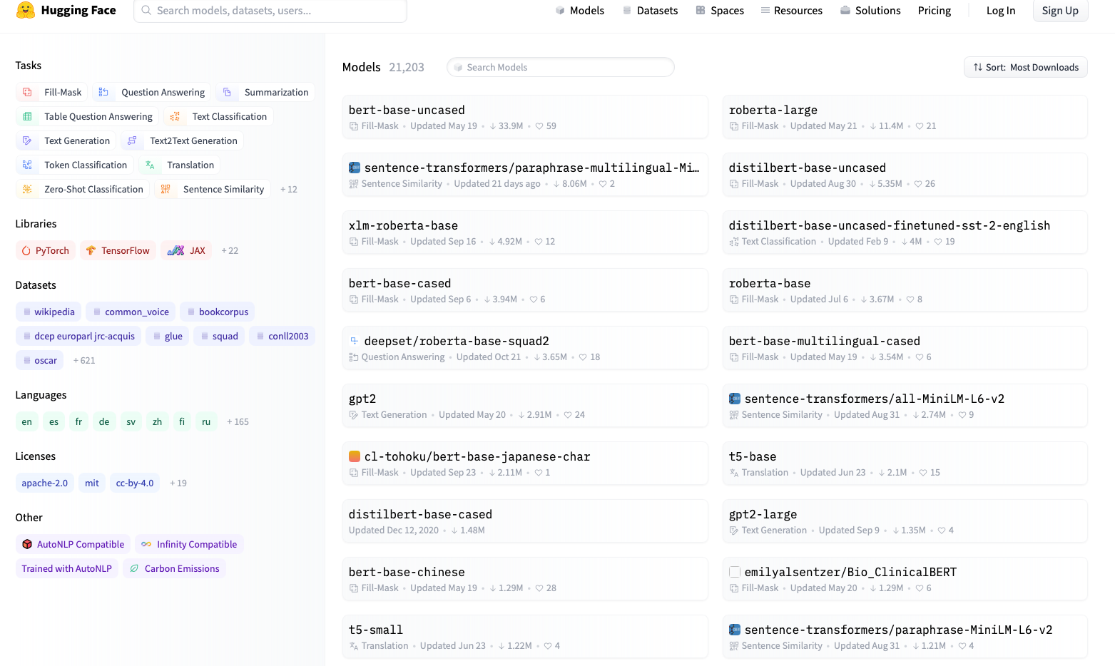Click the JAX library icon

point(175,250)
